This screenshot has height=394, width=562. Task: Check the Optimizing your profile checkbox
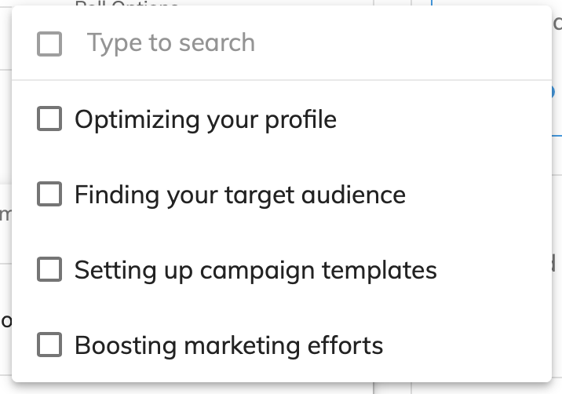(x=49, y=119)
